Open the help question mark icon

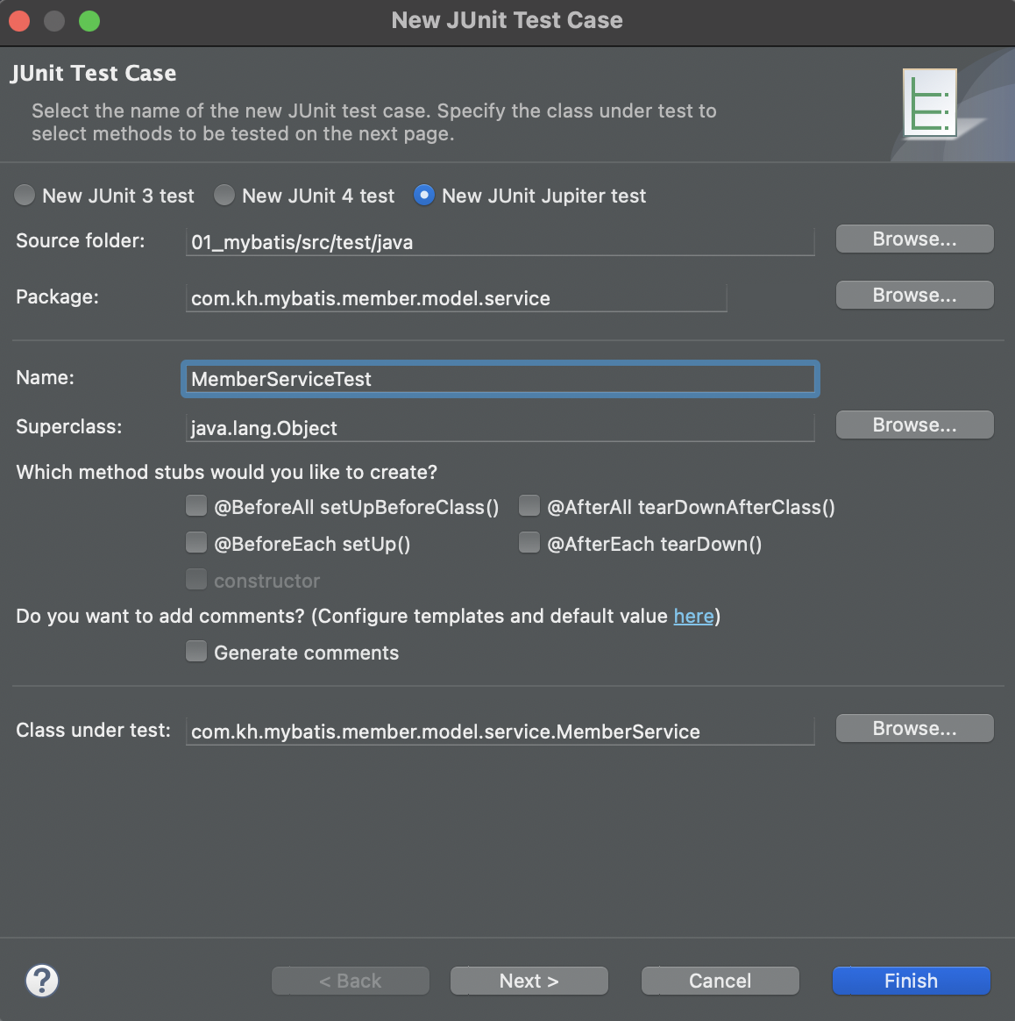click(42, 981)
